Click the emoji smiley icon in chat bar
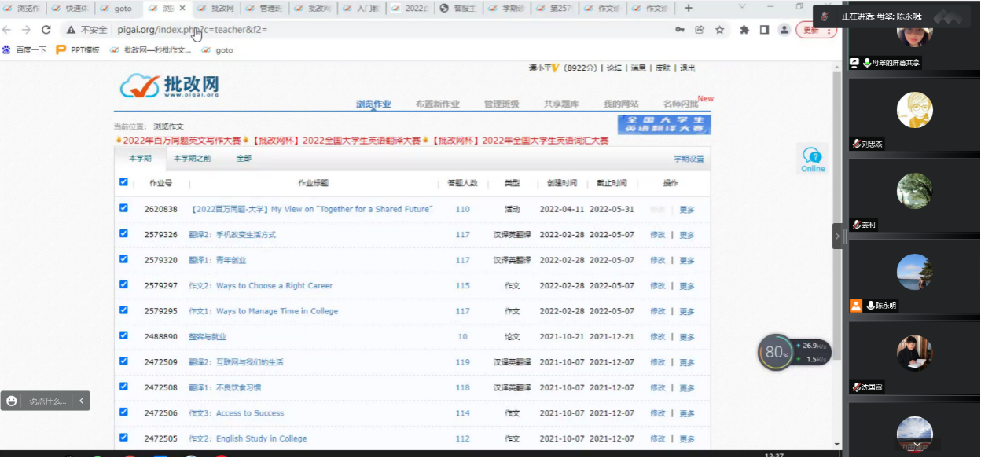The width and height of the screenshot is (981, 458). tap(12, 401)
